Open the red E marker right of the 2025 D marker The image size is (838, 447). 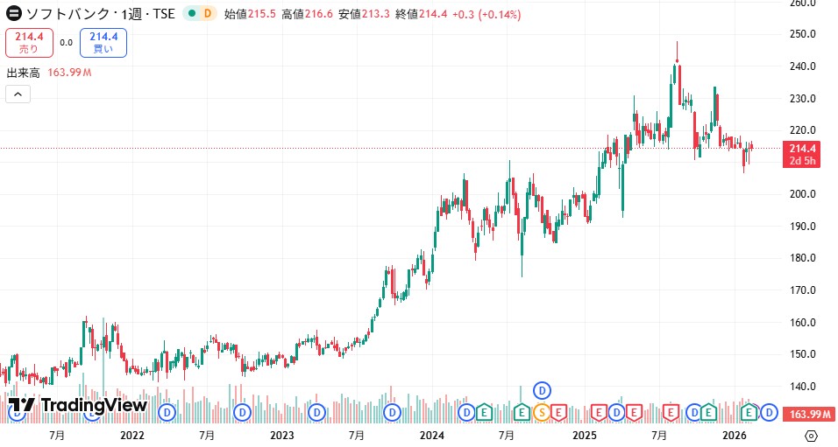[x=634, y=412]
